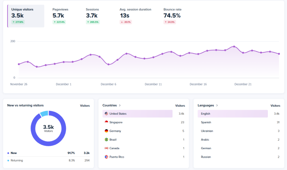Select the English language row
Screen dimensions: 287x170
click(233, 114)
